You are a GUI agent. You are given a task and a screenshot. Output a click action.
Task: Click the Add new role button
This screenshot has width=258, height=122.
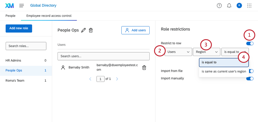pos(19,28)
